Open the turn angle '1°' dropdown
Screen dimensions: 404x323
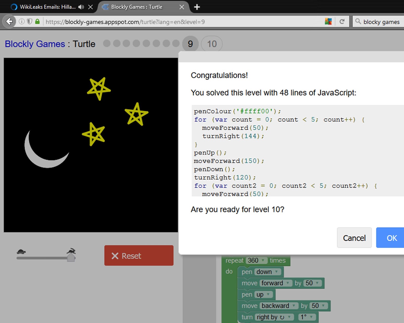[307, 317]
